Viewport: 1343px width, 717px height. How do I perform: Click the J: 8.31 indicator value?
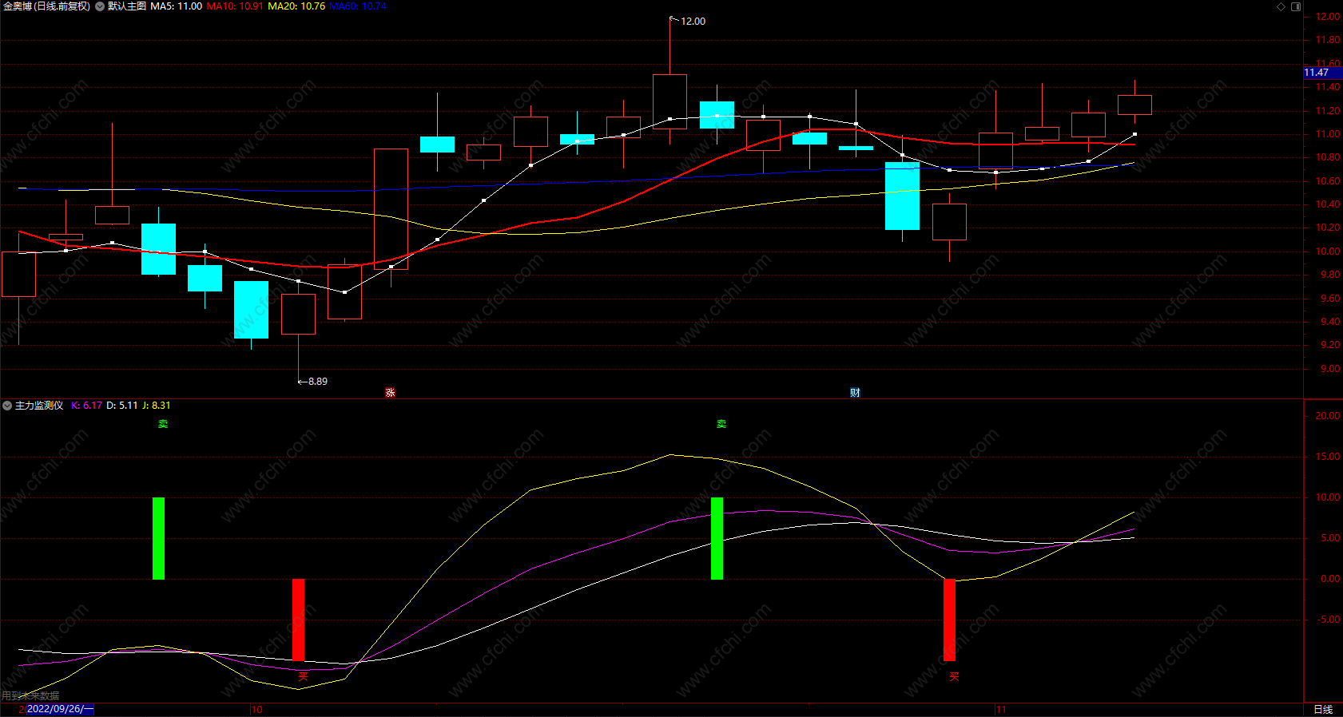(x=157, y=406)
